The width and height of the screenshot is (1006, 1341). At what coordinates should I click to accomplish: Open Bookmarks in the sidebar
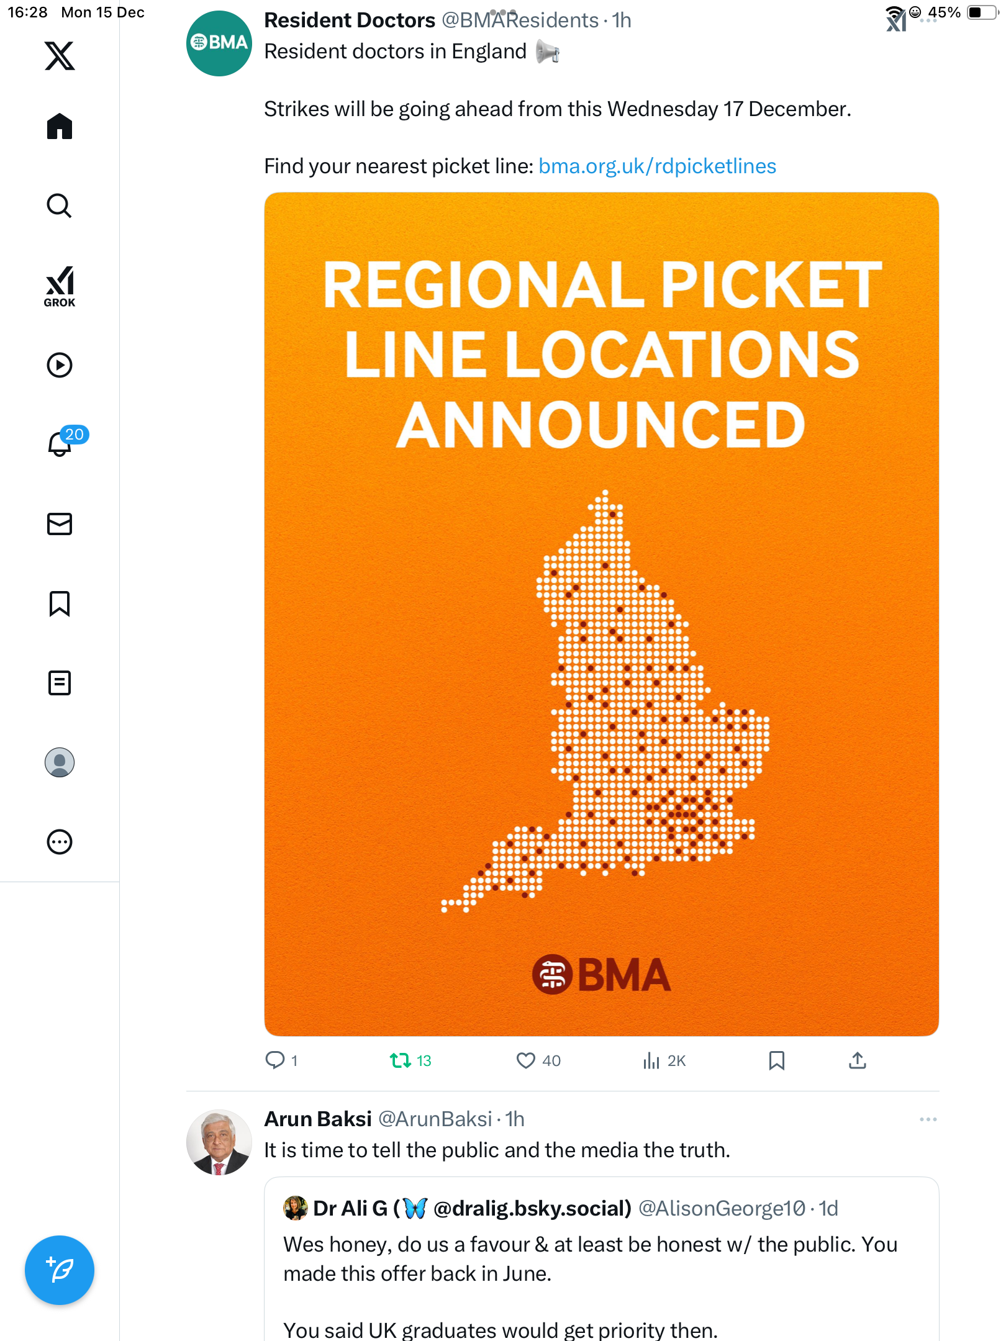tap(60, 603)
